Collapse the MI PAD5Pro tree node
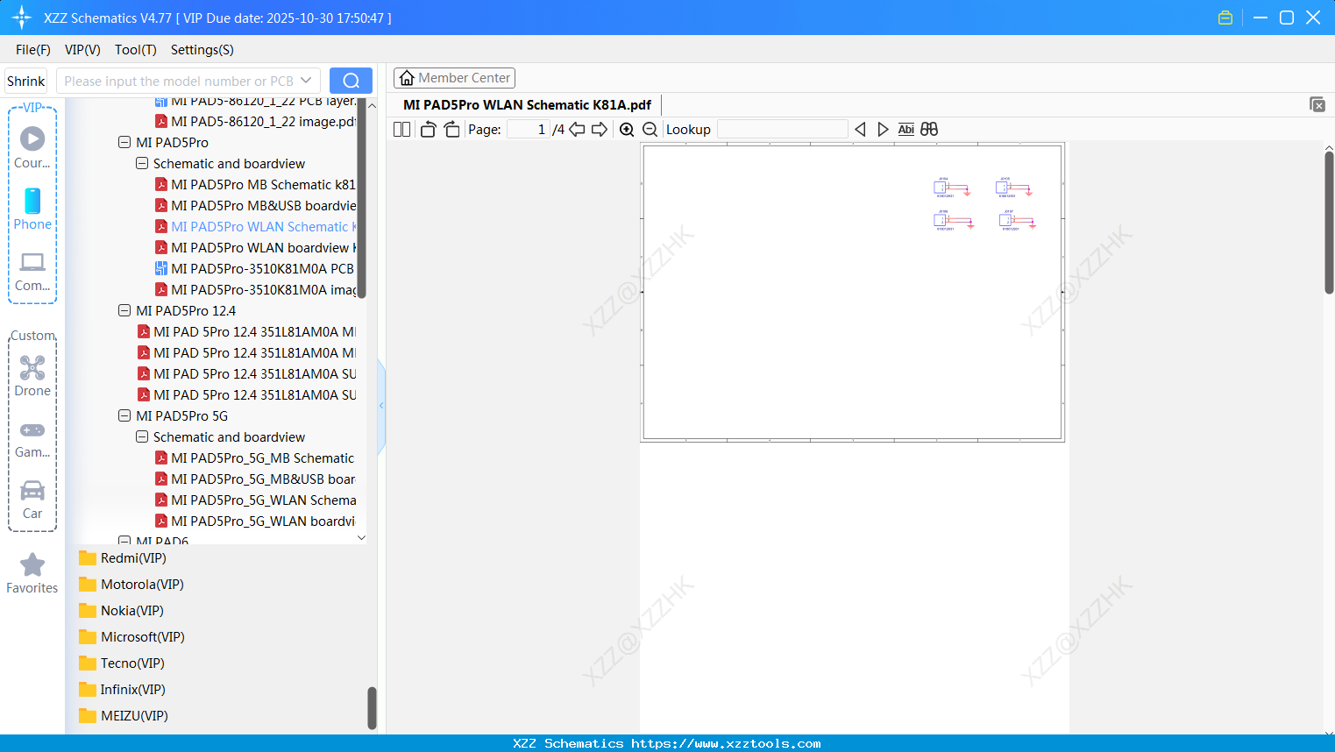1335x752 pixels. [x=124, y=142]
